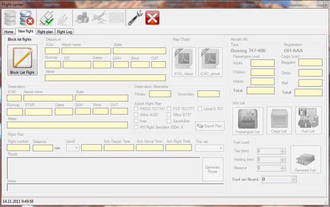Click the Notes text field
Screen dimensions: 330x207
115,187
